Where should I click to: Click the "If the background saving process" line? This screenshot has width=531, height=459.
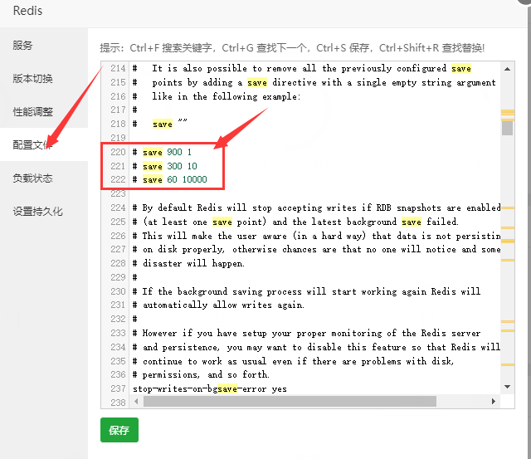pos(306,291)
